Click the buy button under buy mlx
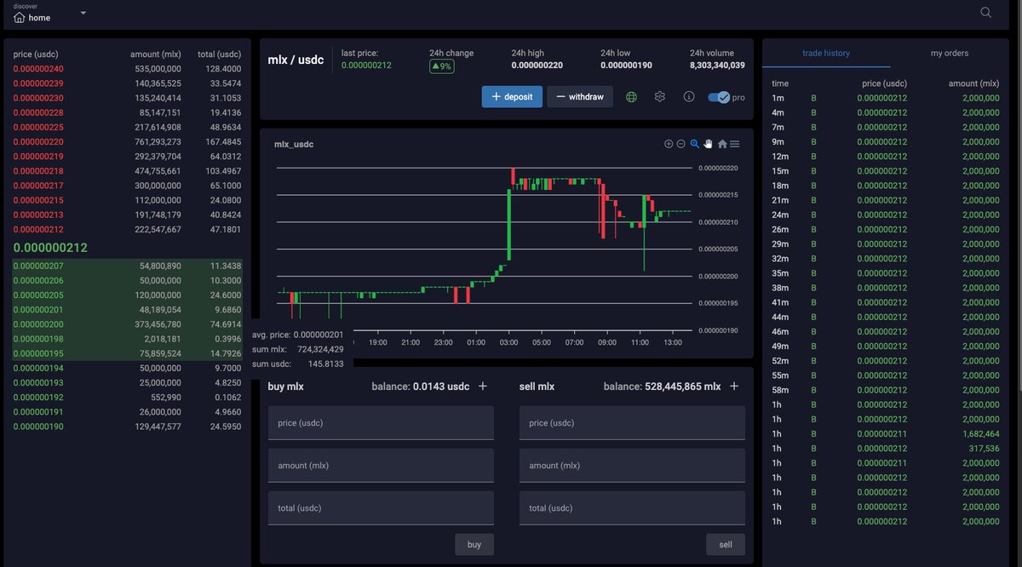 (x=474, y=544)
